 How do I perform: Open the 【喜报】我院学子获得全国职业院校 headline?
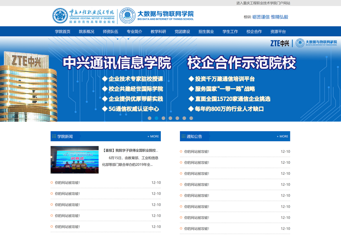[130, 151]
